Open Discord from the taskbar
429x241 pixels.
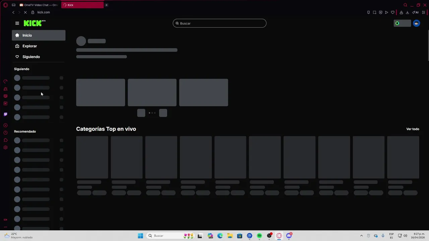(289, 236)
